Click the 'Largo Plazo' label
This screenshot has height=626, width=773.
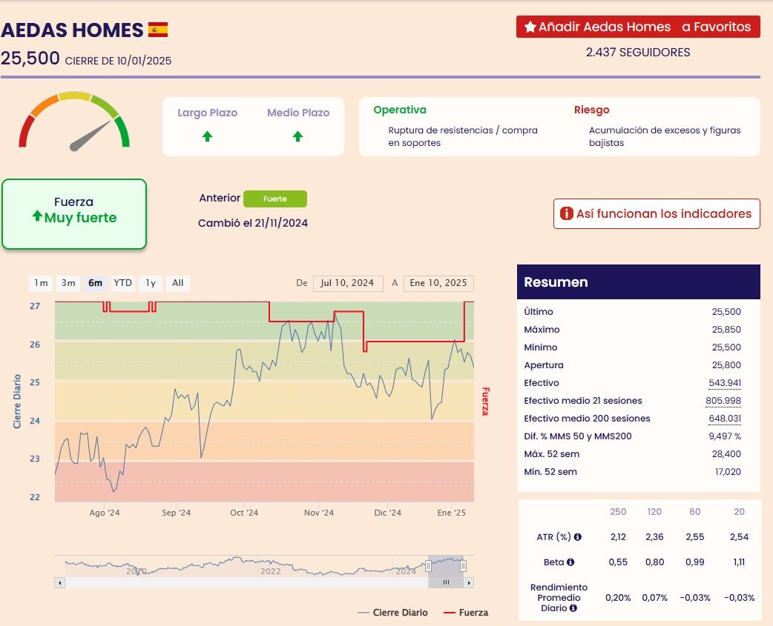pyautogui.click(x=207, y=113)
